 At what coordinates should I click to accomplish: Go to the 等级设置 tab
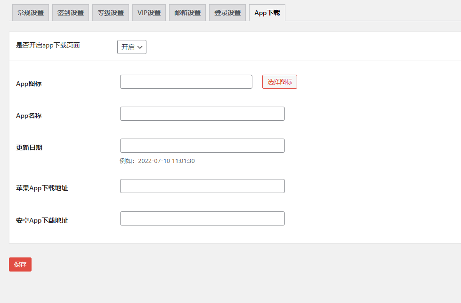tap(111, 13)
